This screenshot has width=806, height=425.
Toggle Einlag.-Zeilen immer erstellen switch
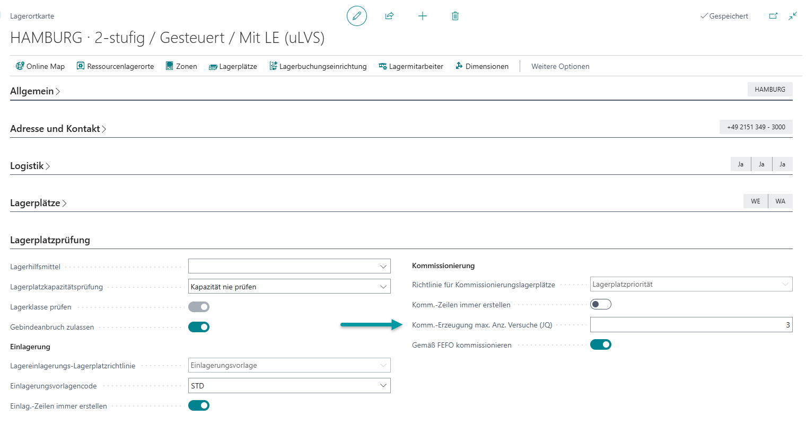coord(199,406)
